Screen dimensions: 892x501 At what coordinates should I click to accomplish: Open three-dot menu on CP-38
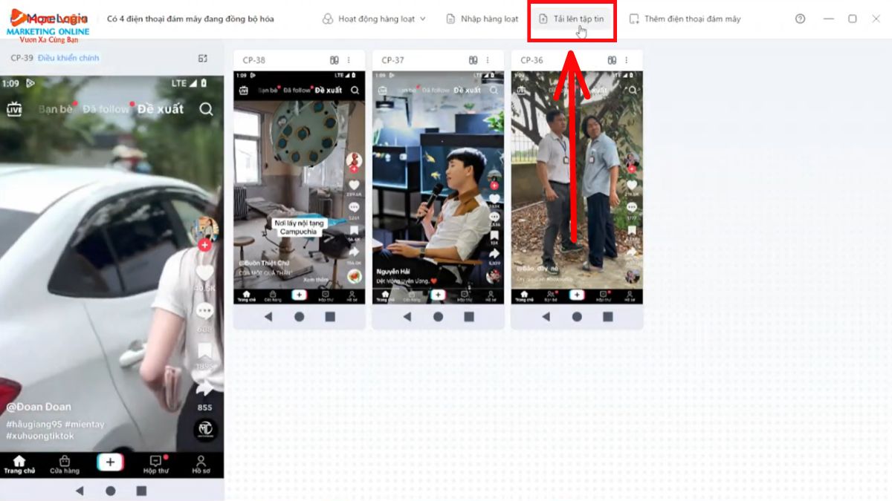coord(349,60)
